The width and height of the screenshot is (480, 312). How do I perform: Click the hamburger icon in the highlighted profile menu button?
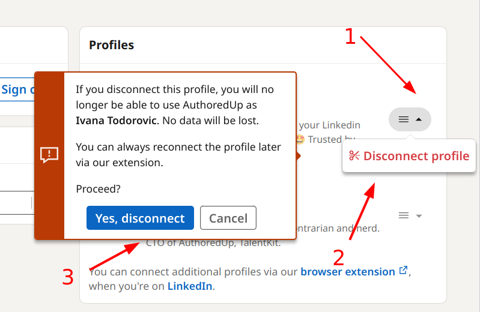404,119
